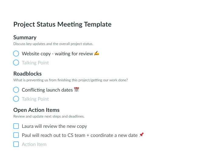Viewport: 207px width, 162px height.
Task: Click the red pushpin emoji icon
Action: click(141, 135)
